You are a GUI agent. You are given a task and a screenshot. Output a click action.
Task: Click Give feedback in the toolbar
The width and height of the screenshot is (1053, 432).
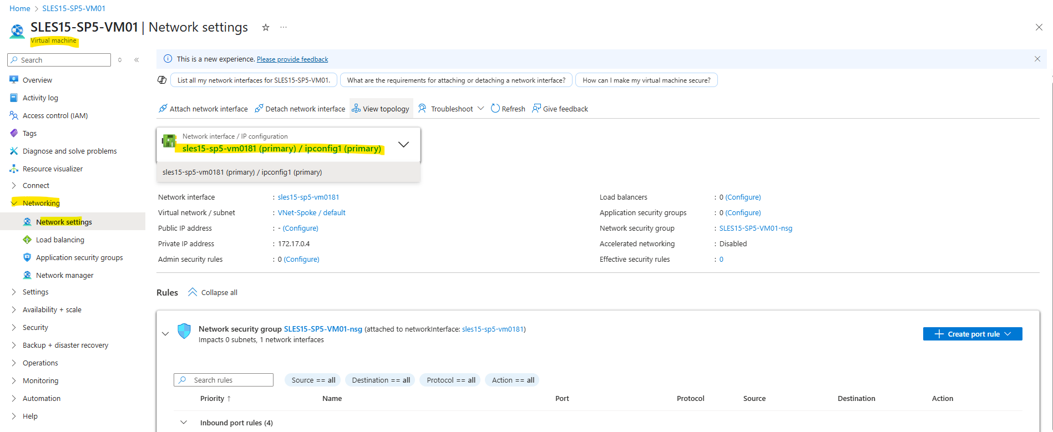560,109
